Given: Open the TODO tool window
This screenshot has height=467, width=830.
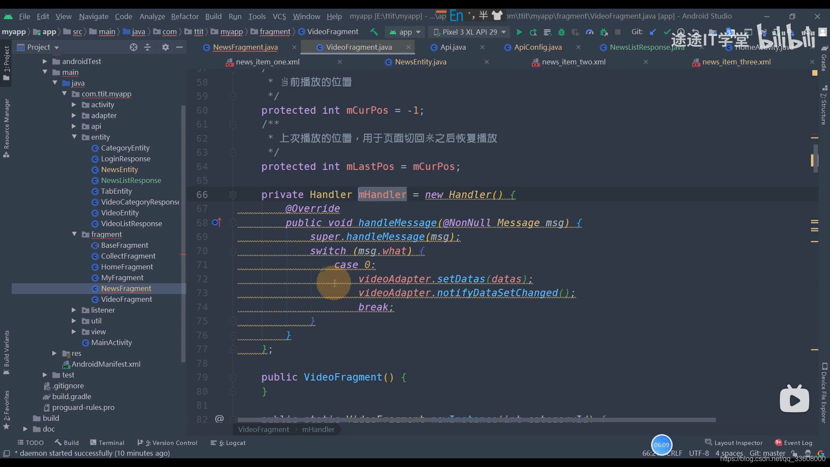Looking at the screenshot, I should click(x=30, y=443).
